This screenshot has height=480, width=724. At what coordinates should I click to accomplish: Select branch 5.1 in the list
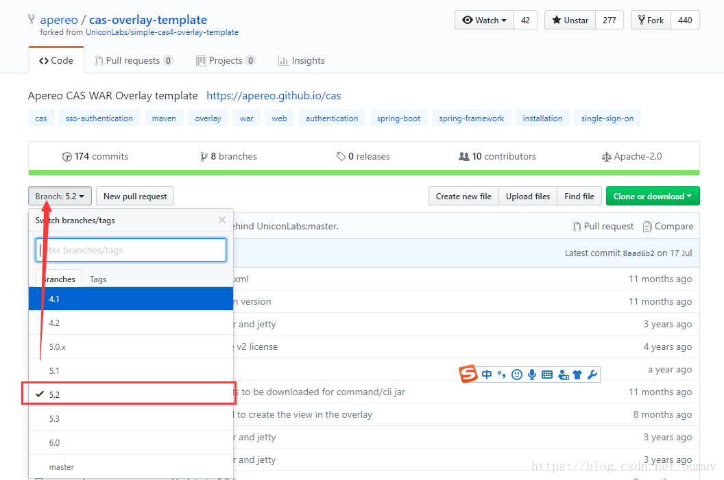131,370
